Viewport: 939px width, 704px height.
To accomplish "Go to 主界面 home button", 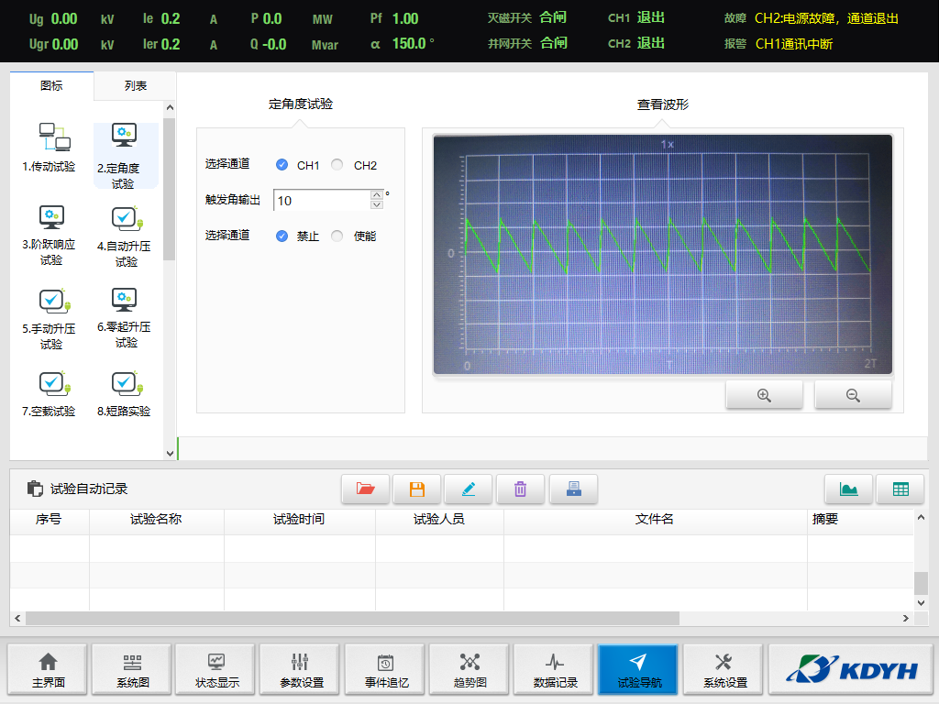I will pyautogui.click(x=48, y=669).
